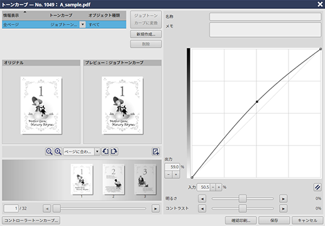Decrease output value with minus button
The height and width of the screenshot is (226, 325).
168,175
